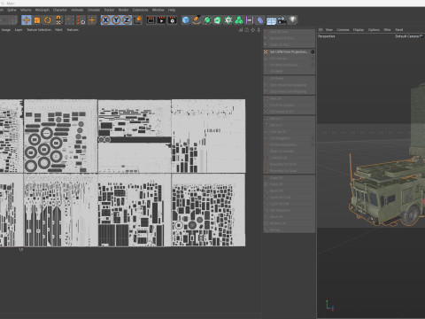Viewport: 425px width, 319px height.
Task: Open the Animate menu
Action: point(77,10)
